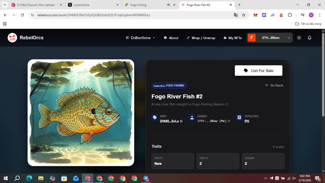Open My NFTs page
The image size is (325, 183).
coord(233,38)
